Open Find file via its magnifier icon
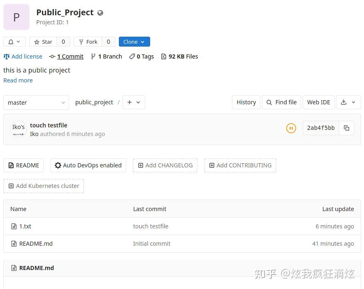 [x=269, y=102]
